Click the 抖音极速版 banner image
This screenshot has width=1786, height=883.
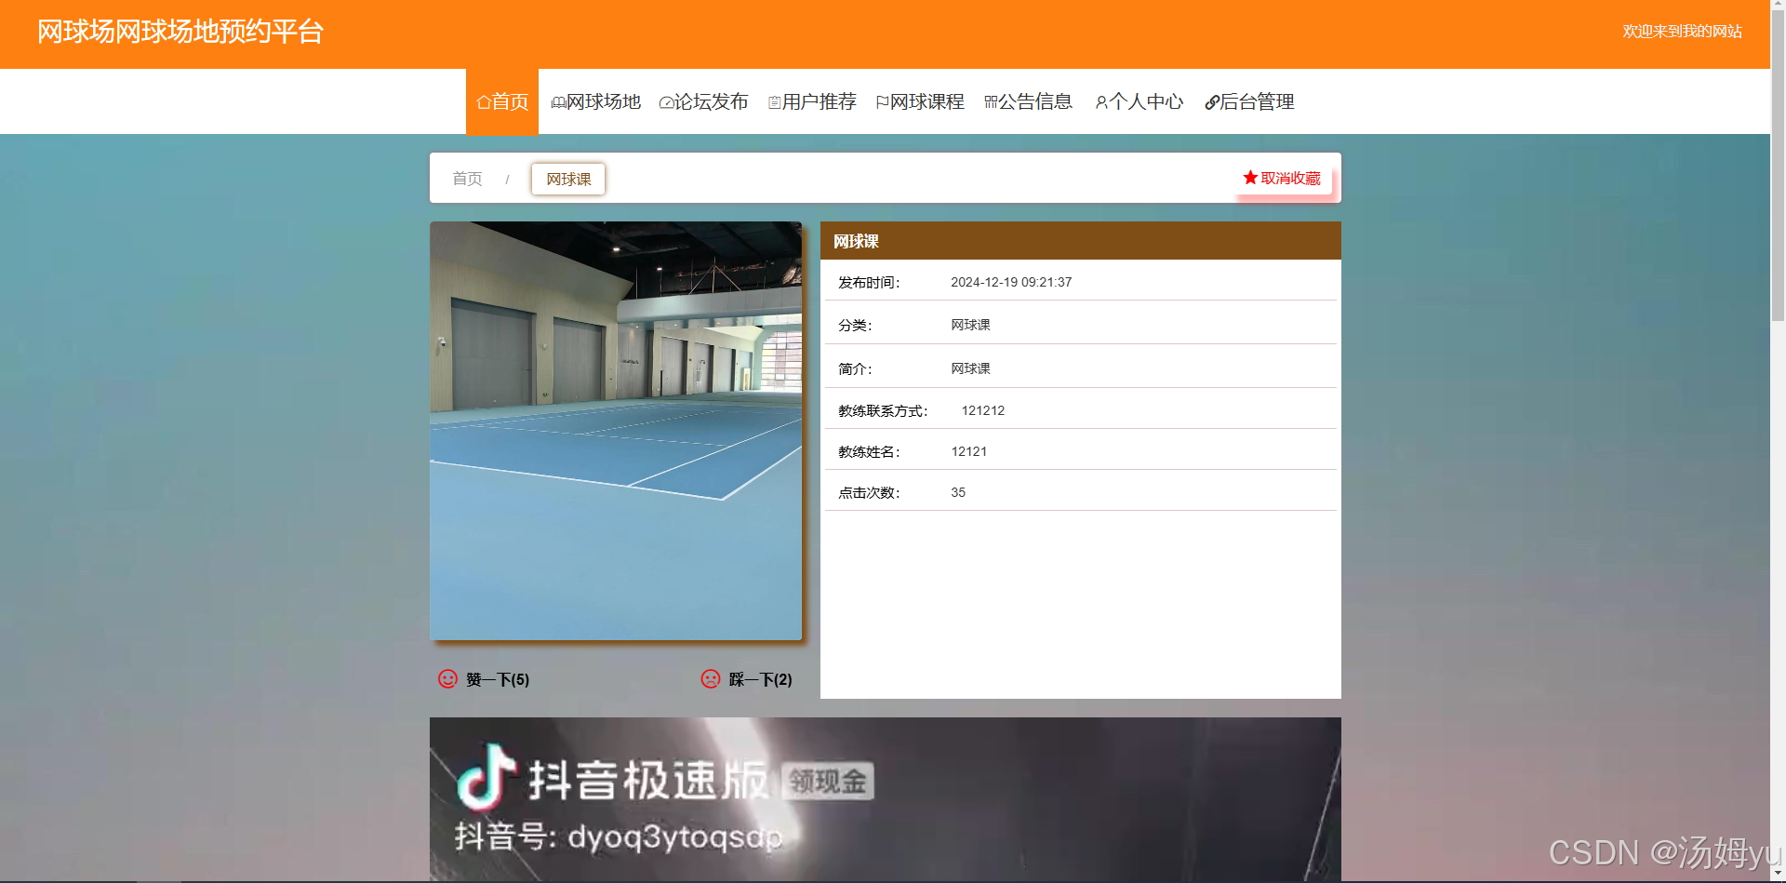[x=886, y=798]
